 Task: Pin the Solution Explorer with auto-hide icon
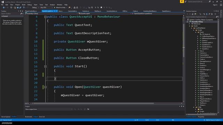click(216, 11)
